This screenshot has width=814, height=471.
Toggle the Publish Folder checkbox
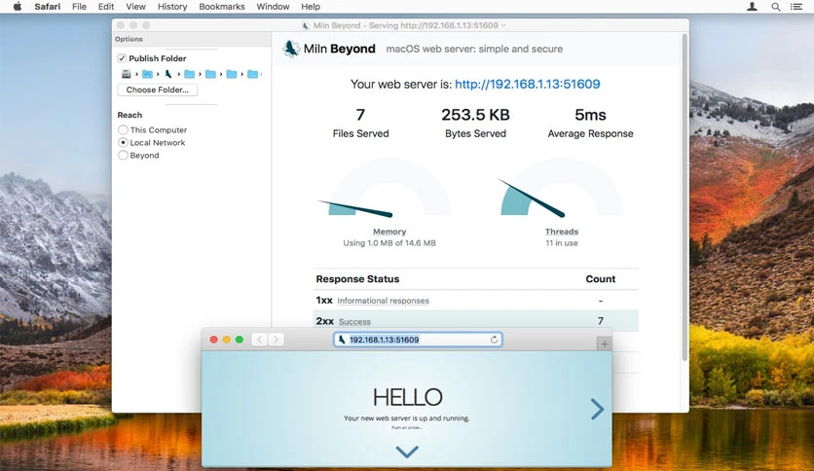click(122, 58)
